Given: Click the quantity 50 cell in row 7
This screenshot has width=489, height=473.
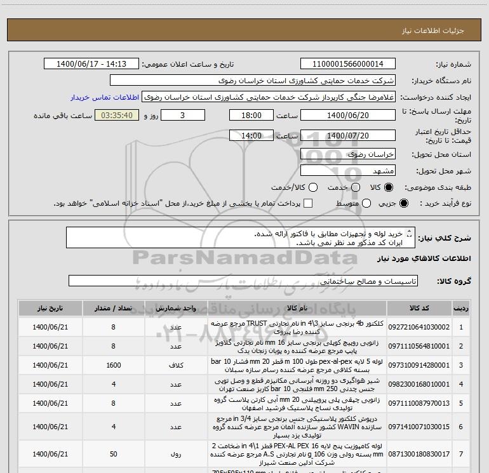Looking at the screenshot, I should [x=113, y=454].
